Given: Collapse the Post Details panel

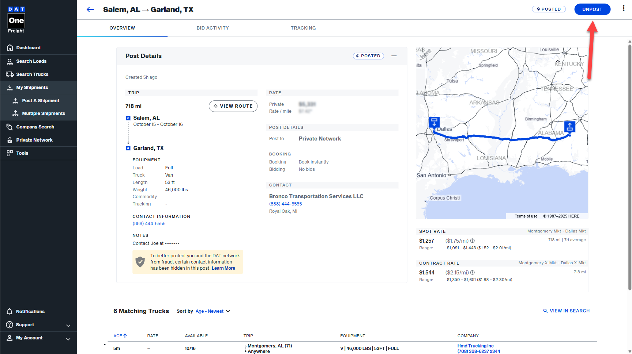Looking at the screenshot, I should (394, 56).
